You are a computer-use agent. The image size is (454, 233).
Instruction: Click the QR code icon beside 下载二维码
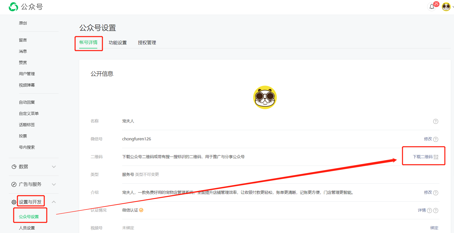point(436,157)
